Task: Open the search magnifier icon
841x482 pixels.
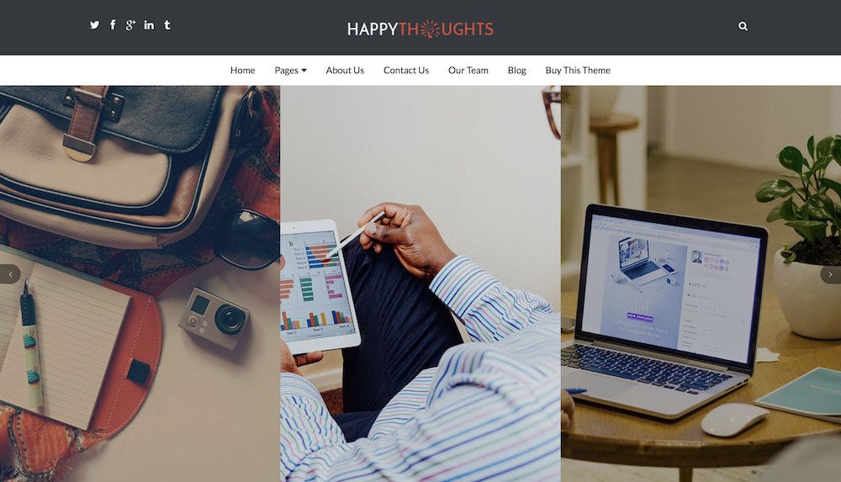Action: tap(743, 26)
